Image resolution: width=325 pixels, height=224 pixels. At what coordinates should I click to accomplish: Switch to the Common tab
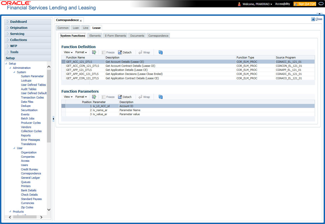click(x=63, y=28)
